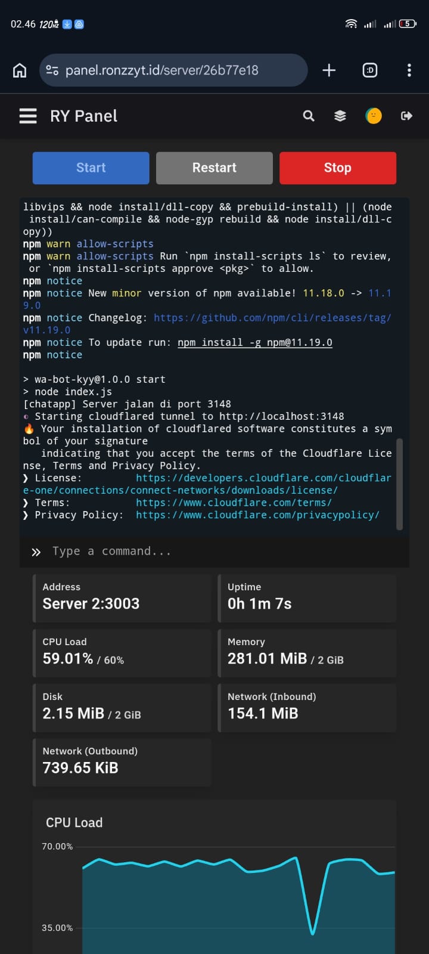Viewport: 429px width, 954px height.
Task: Select the panel.ronzzyt.id URL address bar
Action: [x=173, y=70]
